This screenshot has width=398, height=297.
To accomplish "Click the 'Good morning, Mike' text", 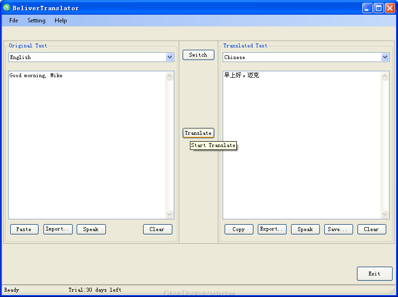I will [36, 75].
